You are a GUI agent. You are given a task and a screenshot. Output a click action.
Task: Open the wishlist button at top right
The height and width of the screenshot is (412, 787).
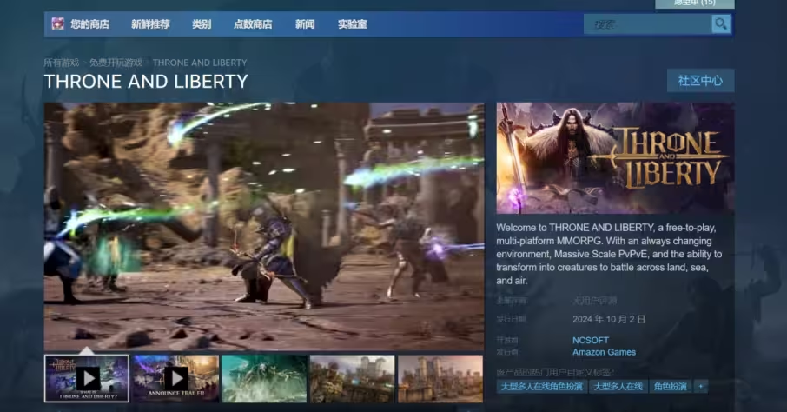point(694,3)
